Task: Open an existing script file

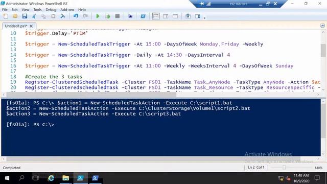Action: tap(15, 16)
